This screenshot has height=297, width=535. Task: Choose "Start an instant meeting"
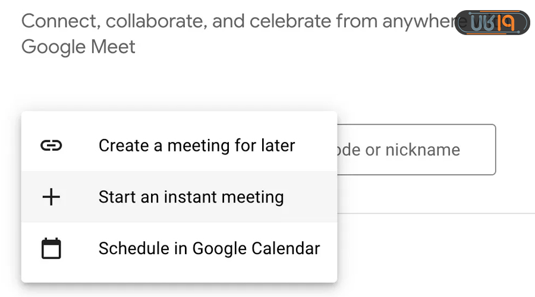(x=191, y=197)
